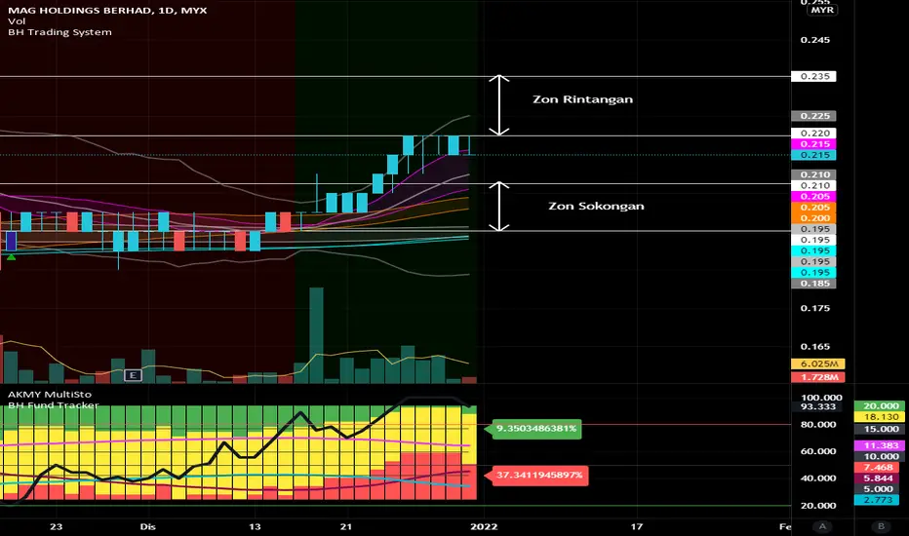Screen dimensions: 909x536
Task: Click the '17' date on time axis
Action: pyautogui.click(x=637, y=526)
